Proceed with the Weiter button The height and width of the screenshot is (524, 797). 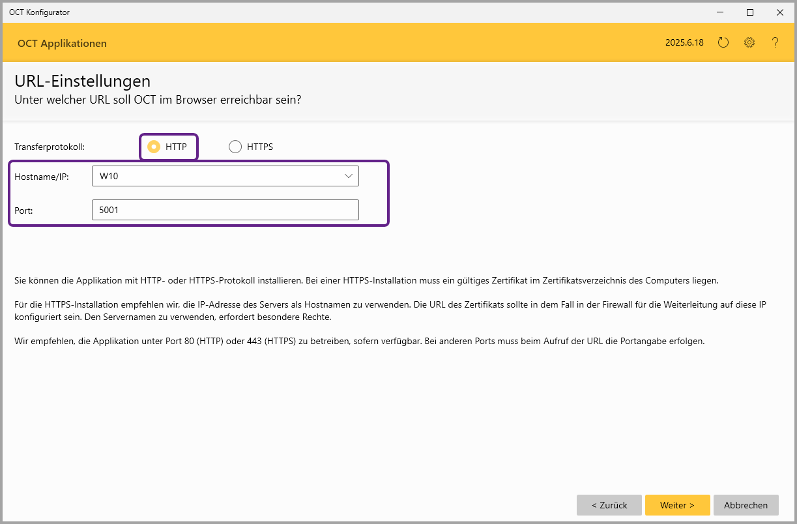[x=677, y=505]
